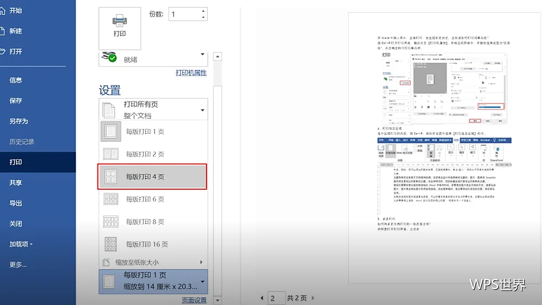
Task: Click the paper scale icon beside 缩放至纸张大小
Action: [x=106, y=263]
